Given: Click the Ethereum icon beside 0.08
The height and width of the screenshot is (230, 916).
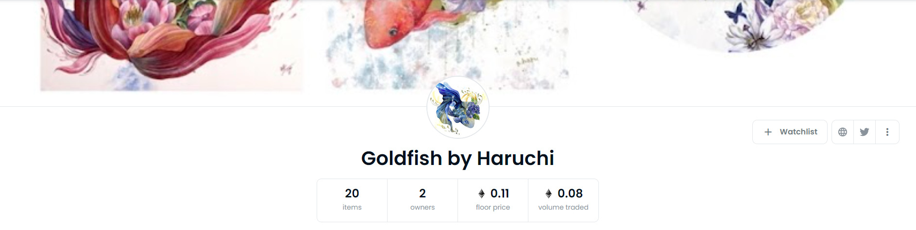Looking at the screenshot, I should [x=548, y=194].
